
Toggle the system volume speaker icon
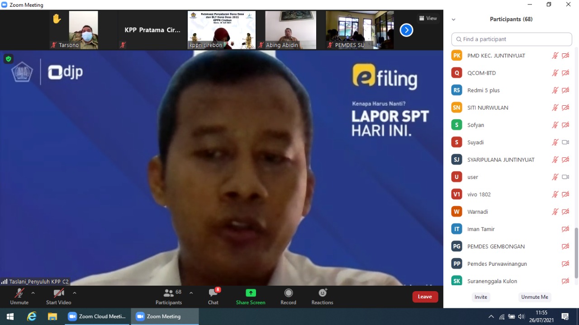click(522, 316)
